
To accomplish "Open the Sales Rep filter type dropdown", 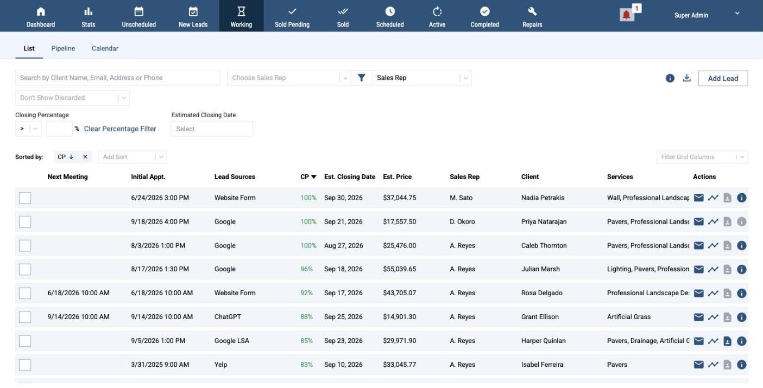I will [421, 78].
